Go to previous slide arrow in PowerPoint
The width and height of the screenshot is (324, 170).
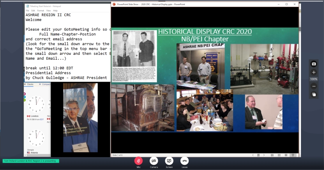[x=253, y=155]
